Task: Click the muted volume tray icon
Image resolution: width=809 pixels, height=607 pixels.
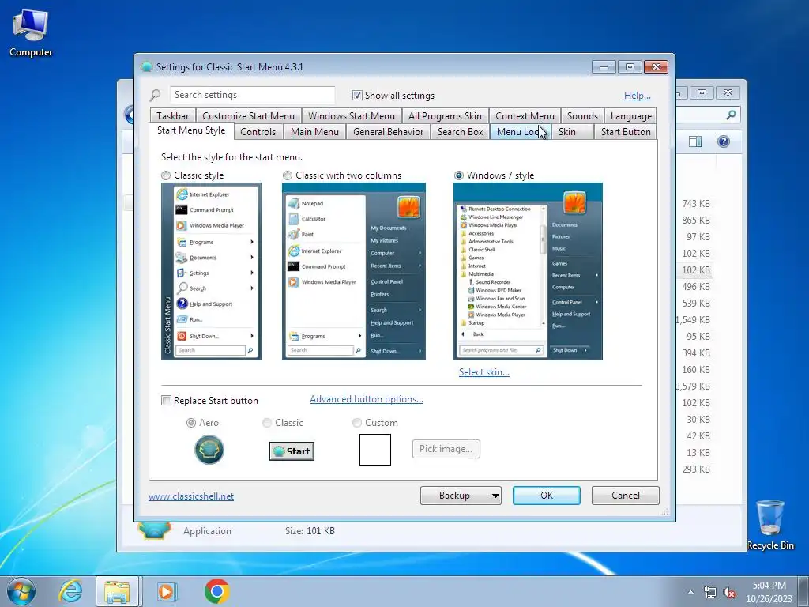Action: click(729, 593)
